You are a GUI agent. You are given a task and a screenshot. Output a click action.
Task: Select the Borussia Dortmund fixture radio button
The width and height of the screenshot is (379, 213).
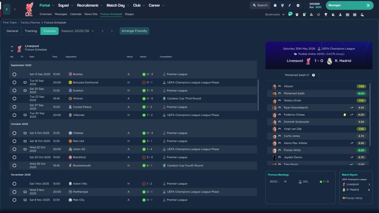coord(14,83)
